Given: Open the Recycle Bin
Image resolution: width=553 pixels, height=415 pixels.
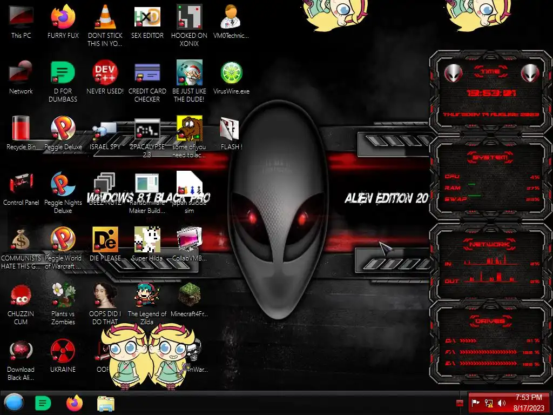Looking at the screenshot, I should point(21,133).
